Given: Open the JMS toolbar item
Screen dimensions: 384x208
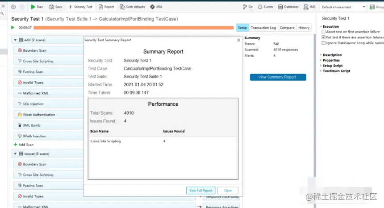Looking at the screenshot, I should (x=309, y=7).
